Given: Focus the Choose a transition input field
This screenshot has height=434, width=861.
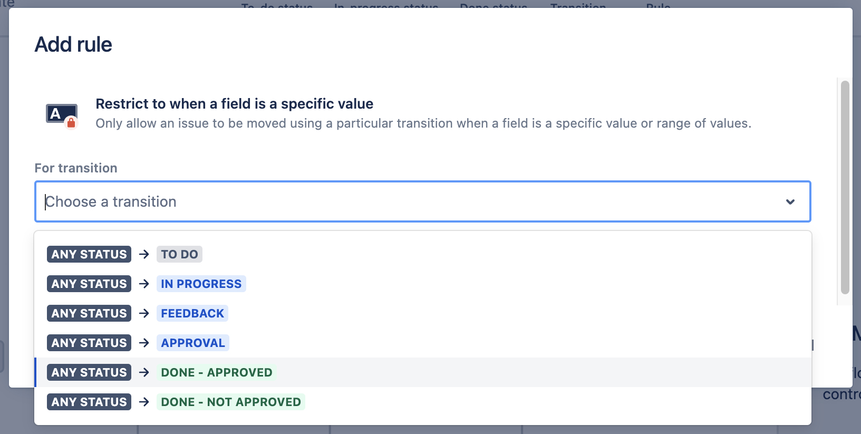Looking at the screenshot, I should [369, 202].
